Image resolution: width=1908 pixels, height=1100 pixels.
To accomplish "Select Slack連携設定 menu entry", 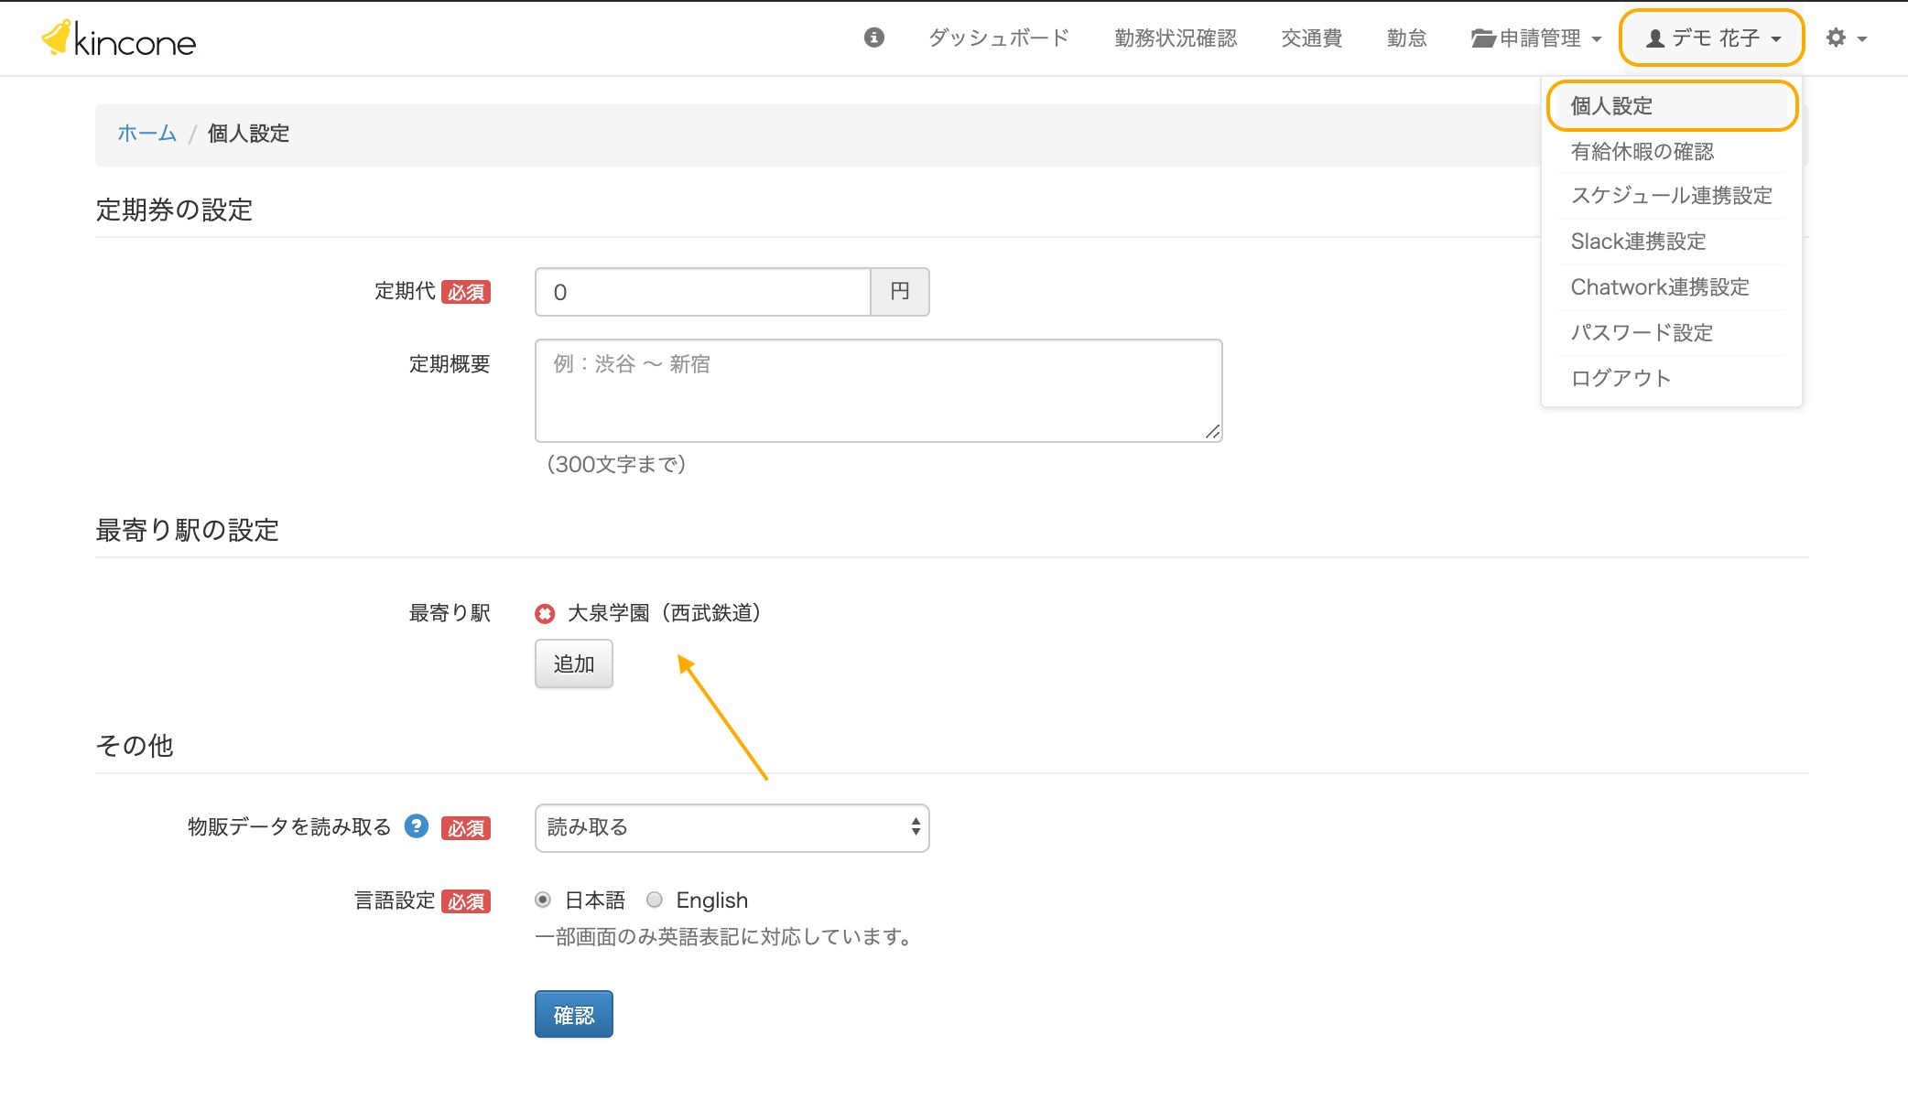I will click(1638, 242).
